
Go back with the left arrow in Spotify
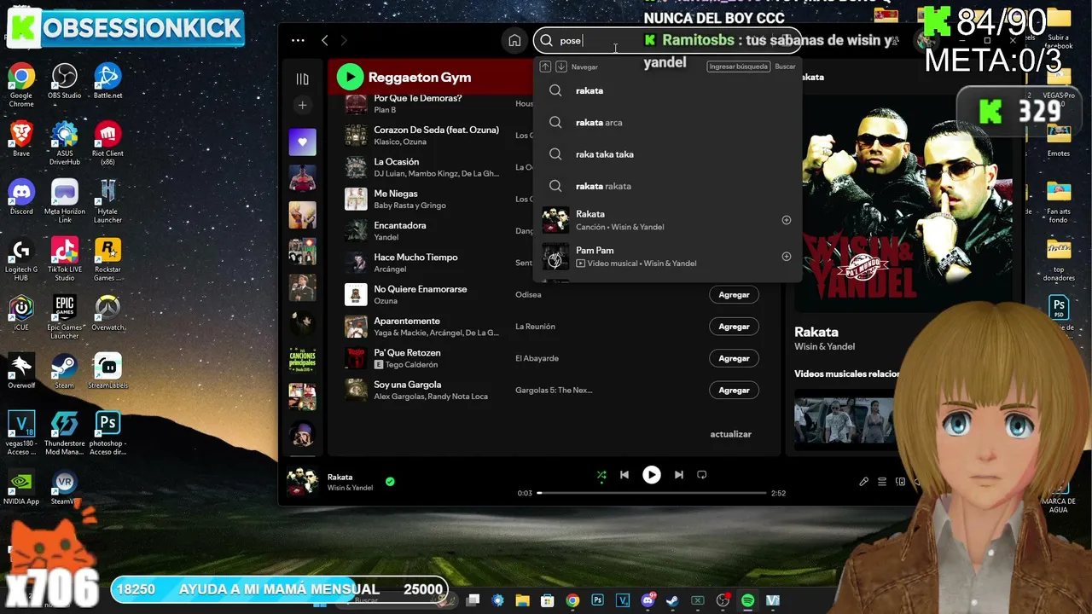click(x=325, y=40)
